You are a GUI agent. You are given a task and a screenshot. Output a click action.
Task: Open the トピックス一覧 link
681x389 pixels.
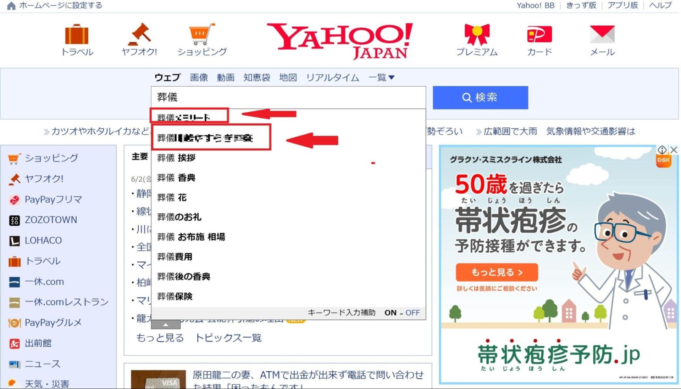(x=228, y=338)
